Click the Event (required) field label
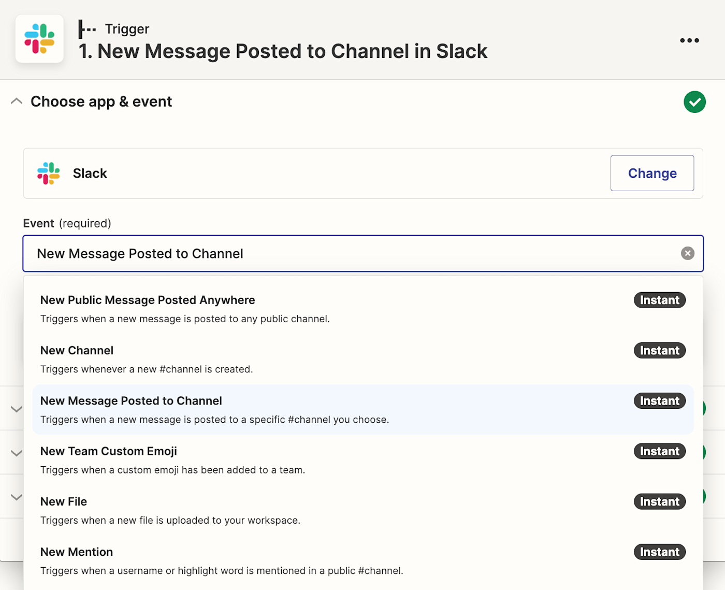The height and width of the screenshot is (590, 725). coord(67,223)
